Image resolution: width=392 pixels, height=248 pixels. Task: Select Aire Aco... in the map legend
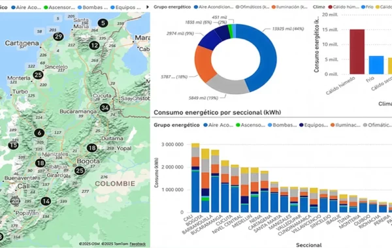26,7
